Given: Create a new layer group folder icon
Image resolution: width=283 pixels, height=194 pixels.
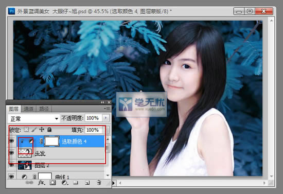Looking at the screenshot, I should pos(76,183).
